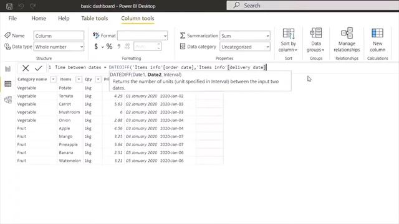Commit formula with checkmark icon
Image resolution: width=399 pixels, height=224 pixels.
[39, 68]
